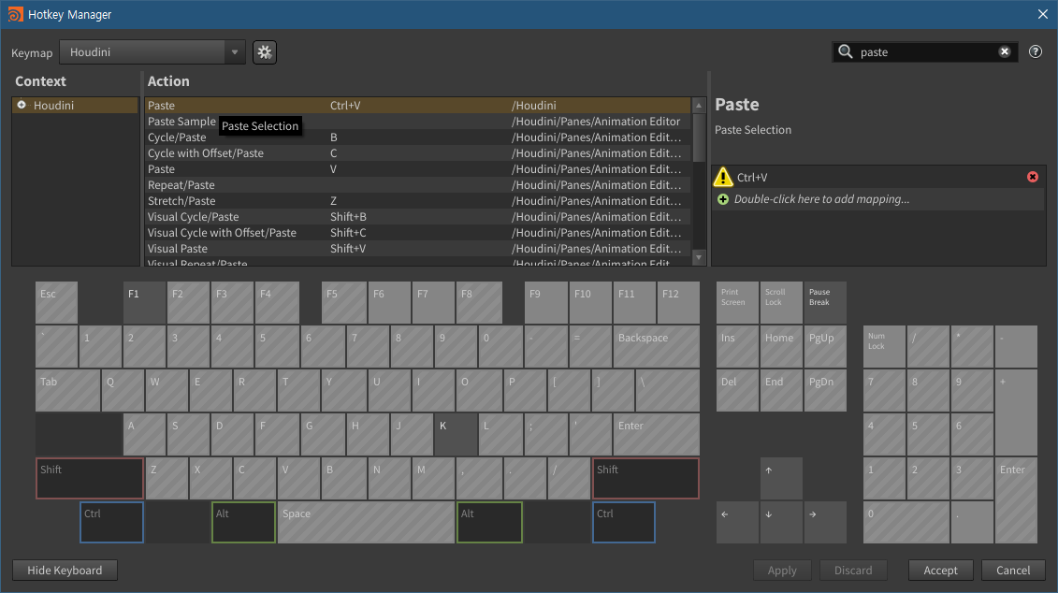Screen dimensions: 1058x593
Task: Click the Home key on virtual keyboard
Action: (x=781, y=346)
